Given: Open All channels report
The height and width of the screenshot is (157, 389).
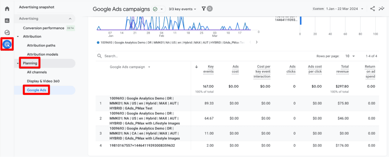Looking at the screenshot, I should pyautogui.click(x=37, y=72).
